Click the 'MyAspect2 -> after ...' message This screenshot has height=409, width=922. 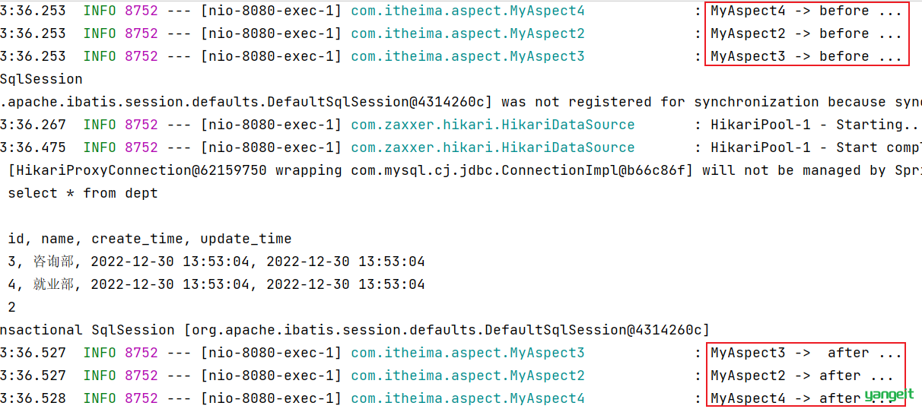[x=802, y=376]
